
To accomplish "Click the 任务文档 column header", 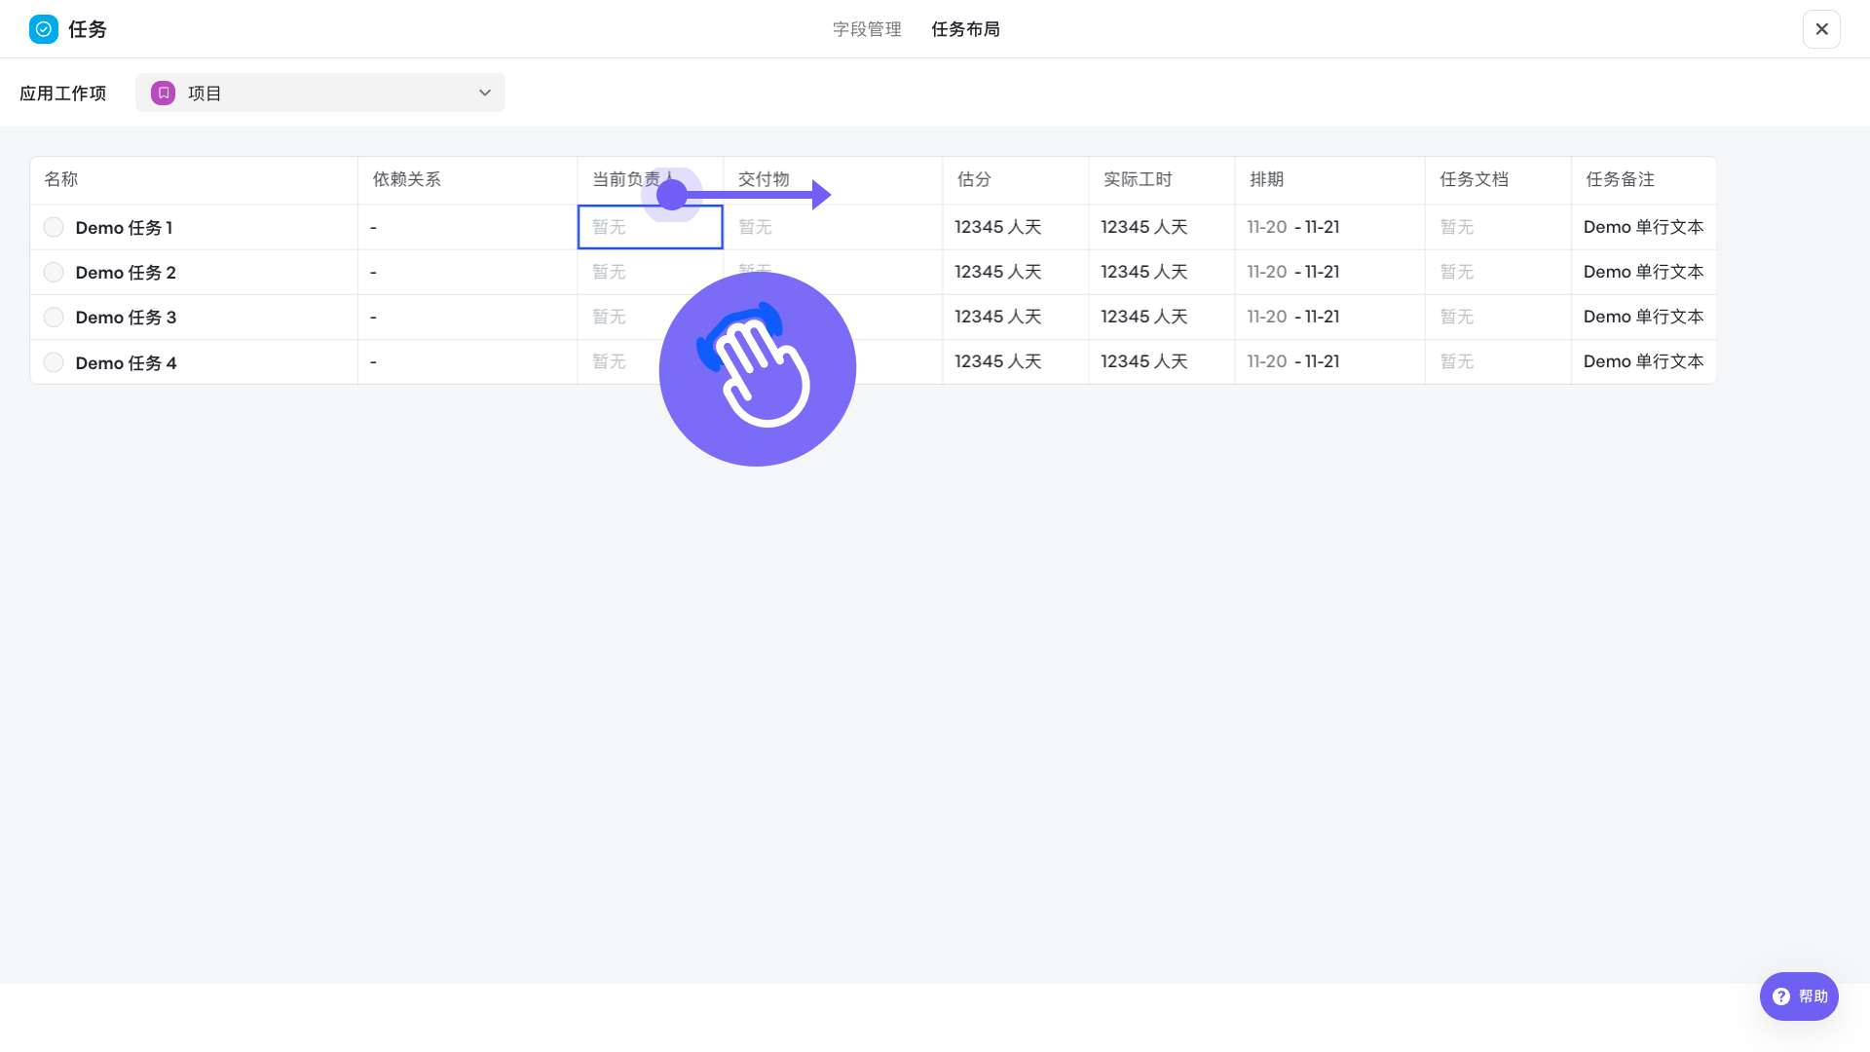I will click(x=1498, y=179).
